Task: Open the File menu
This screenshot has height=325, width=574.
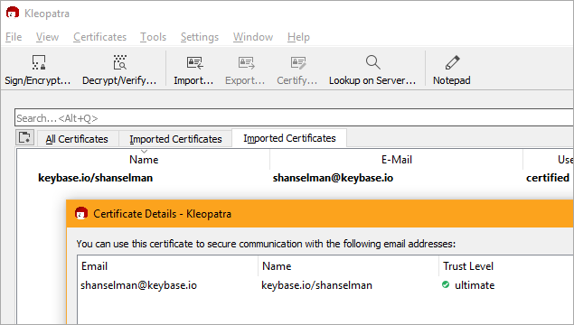Action: coord(14,37)
